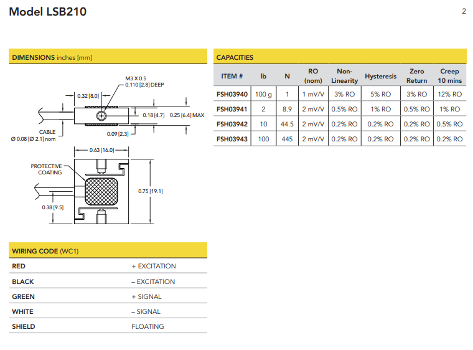Click item FSH03943 in the capacities table

point(232,139)
